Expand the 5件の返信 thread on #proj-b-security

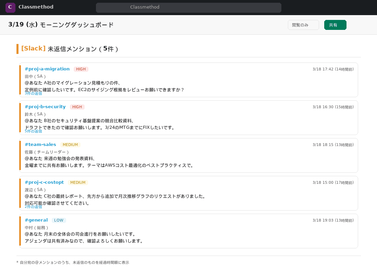pos(33,131)
